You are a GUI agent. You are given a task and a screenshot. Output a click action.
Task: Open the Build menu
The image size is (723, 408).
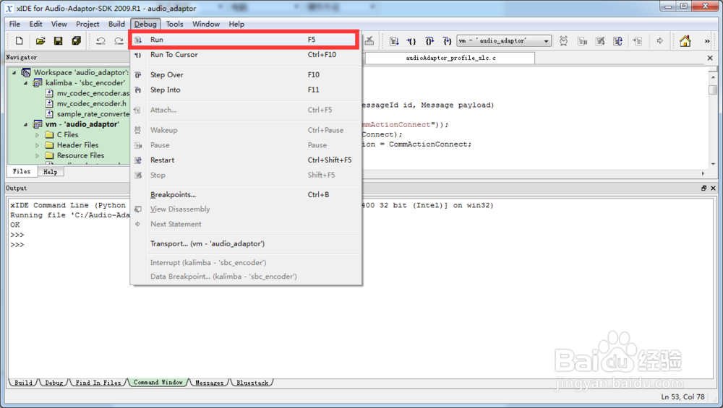pos(116,24)
